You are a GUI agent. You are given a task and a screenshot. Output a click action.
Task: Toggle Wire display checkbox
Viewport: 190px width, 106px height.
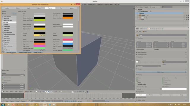coord(137,82)
